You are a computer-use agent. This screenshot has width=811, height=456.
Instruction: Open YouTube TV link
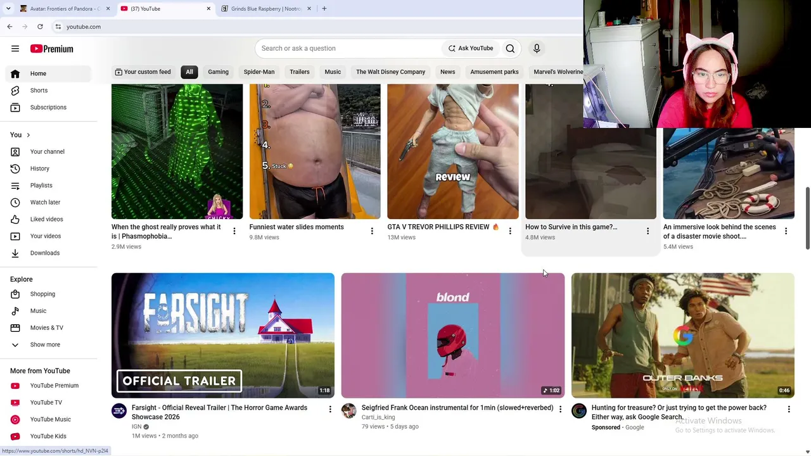[x=49, y=402]
